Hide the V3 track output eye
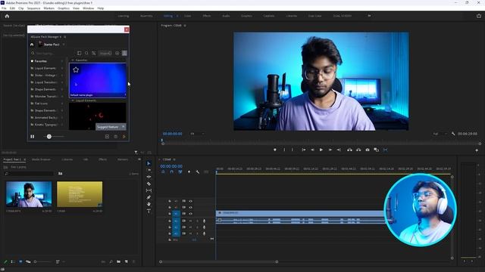 point(190,202)
